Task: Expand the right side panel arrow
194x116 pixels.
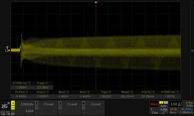Action: click(x=192, y=51)
